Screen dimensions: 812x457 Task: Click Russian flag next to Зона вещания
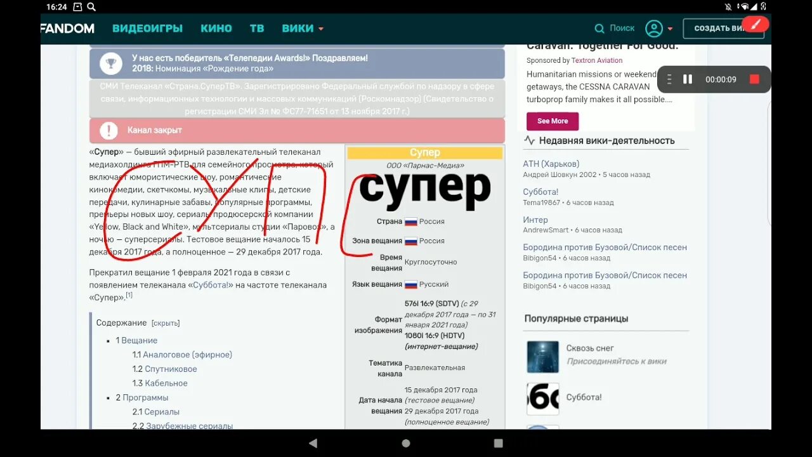[x=410, y=241]
